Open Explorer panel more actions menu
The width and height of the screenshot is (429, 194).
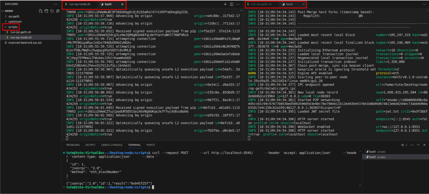tap(55, 4)
